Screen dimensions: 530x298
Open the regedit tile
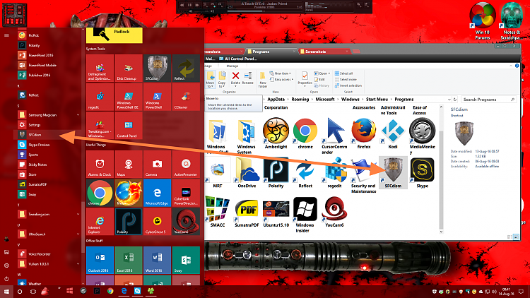[100, 97]
